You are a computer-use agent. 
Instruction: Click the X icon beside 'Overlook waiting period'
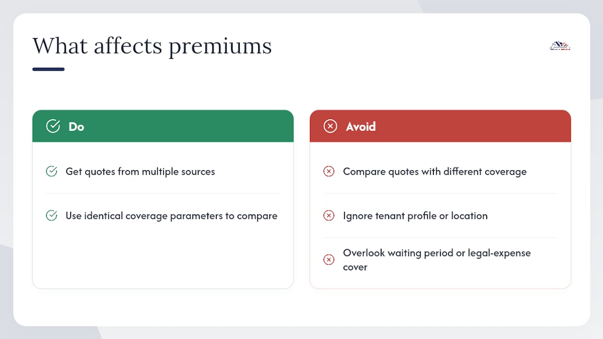(329, 260)
